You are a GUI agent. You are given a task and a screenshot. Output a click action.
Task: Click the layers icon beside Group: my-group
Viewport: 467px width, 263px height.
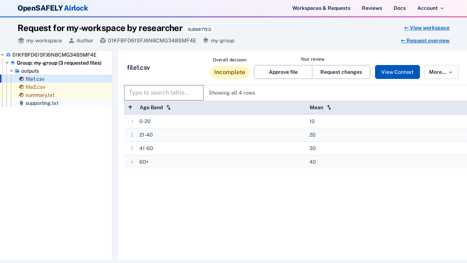pos(13,63)
